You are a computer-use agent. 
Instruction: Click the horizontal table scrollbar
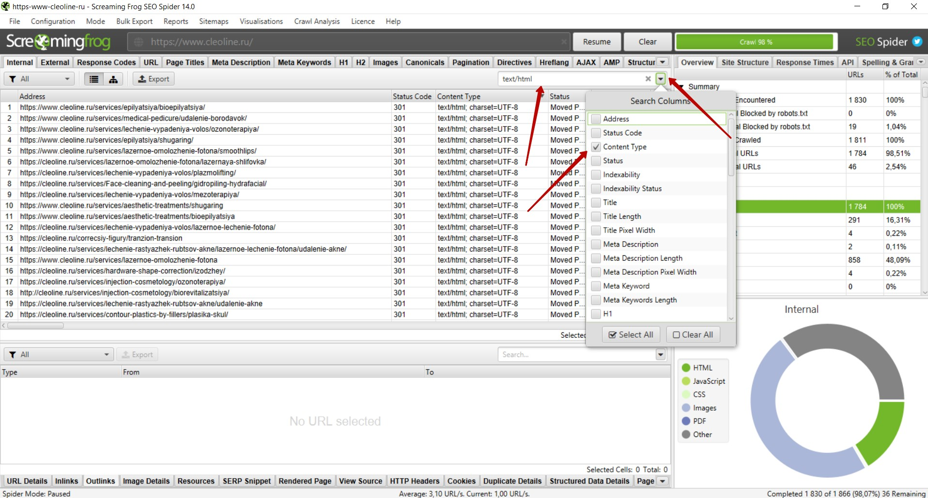(x=35, y=326)
